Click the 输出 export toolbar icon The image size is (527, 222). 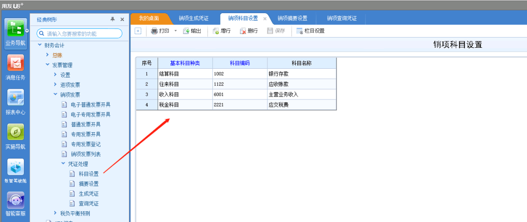[x=192, y=31]
